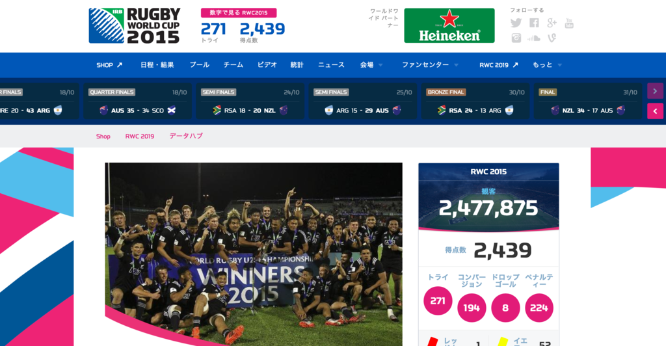Click the RWC 2019 sub-navigation link
This screenshot has height=346, width=666.
pyautogui.click(x=140, y=137)
